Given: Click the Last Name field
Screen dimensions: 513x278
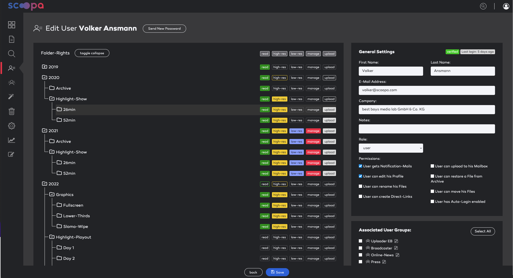Looking at the screenshot, I should (463, 71).
